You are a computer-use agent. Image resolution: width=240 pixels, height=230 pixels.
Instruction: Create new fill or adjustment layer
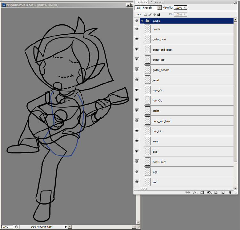(x=209, y=192)
